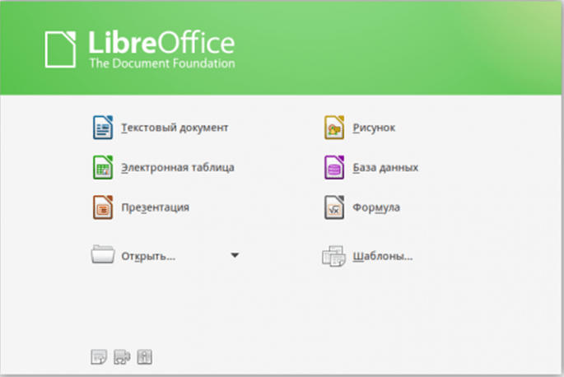Open the 'Шаблоны...' text link

(x=382, y=256)
